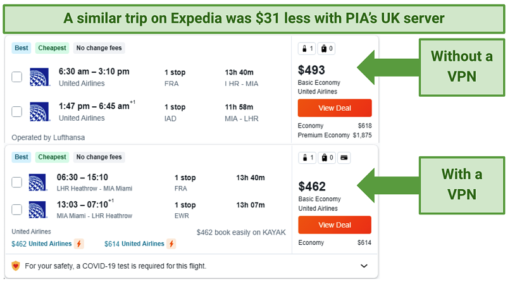Viewport: 510px width, 284px height.
Task: Click the lightning icon beside $462 United Airlines
Action: tap(78, 244)
